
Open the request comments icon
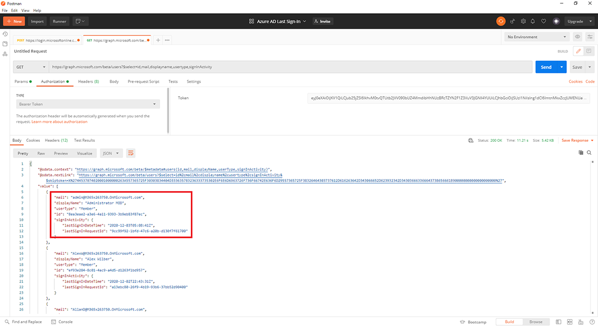click(x=589, y=51)
